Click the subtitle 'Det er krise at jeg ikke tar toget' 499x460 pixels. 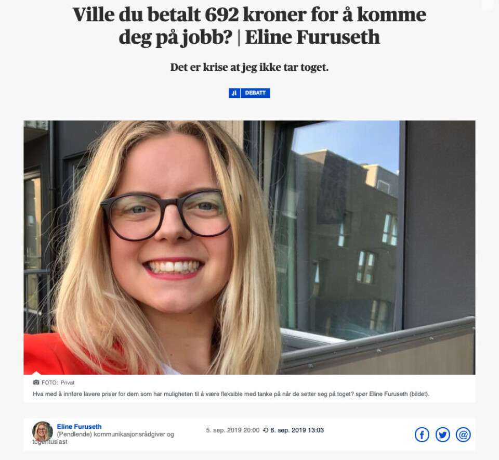[x=249, y=68]
